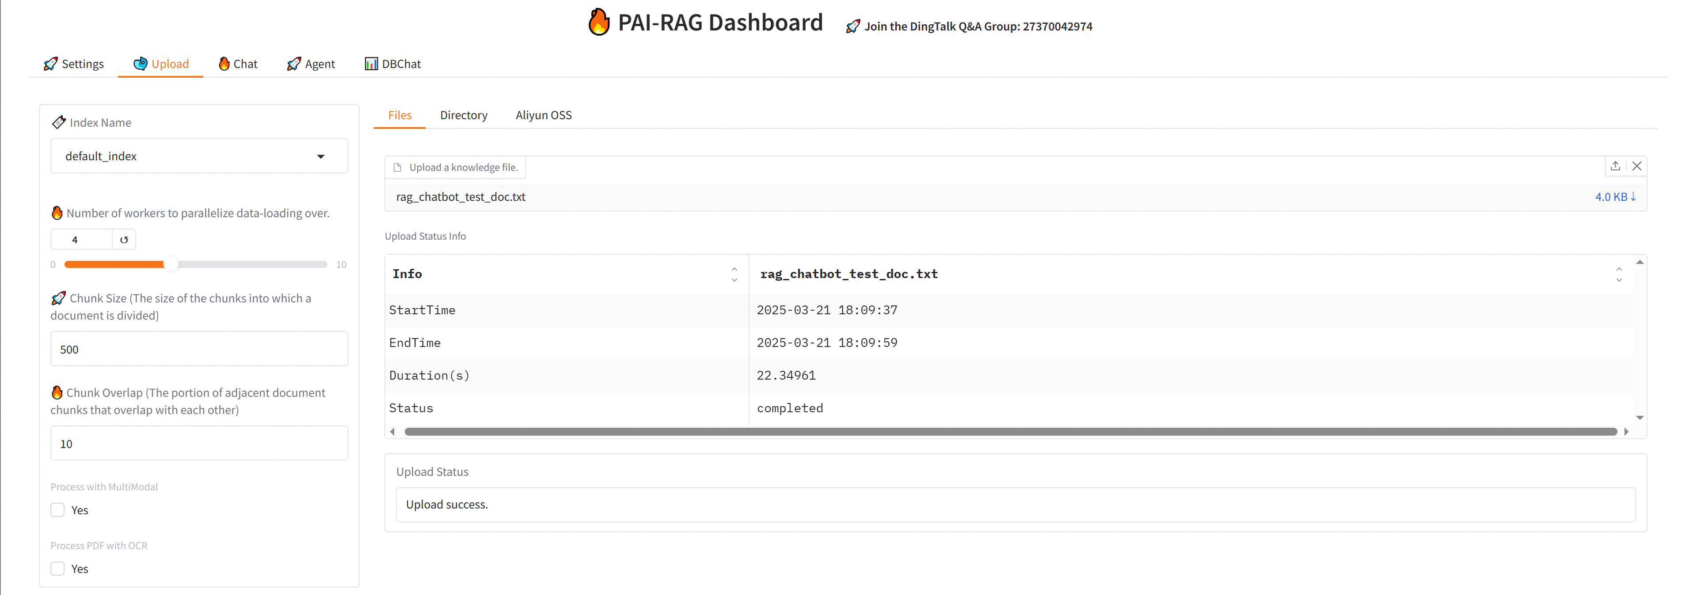This screenshot has width=1697, height=595.
Task: Remove uploaded file with X icon
Action: [1636, 166]
